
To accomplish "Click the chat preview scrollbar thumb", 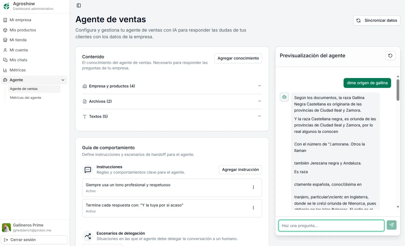I will point(398,90).
